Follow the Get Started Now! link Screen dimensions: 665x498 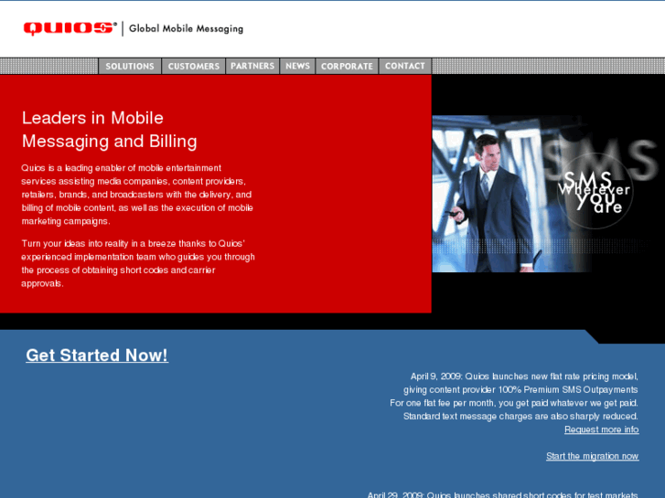(x=97, y=355)
